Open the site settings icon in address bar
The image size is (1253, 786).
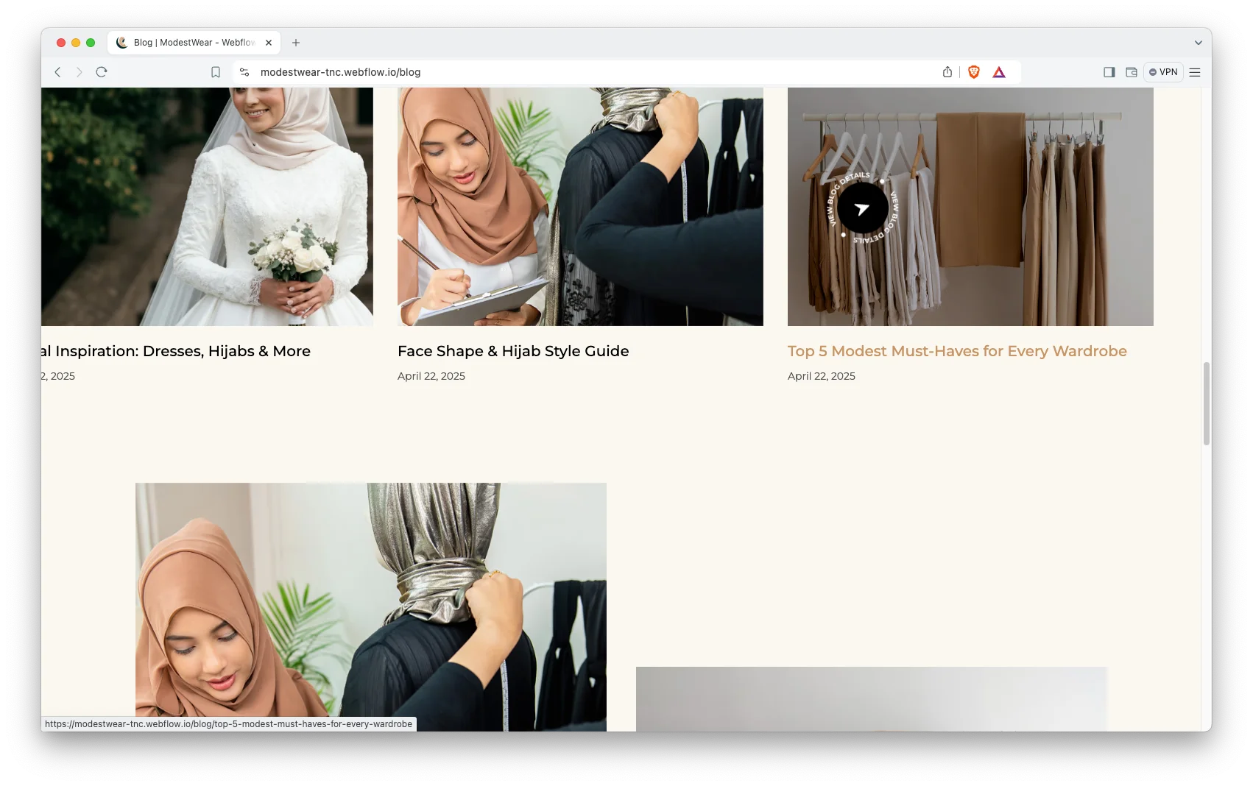point(244,72)
